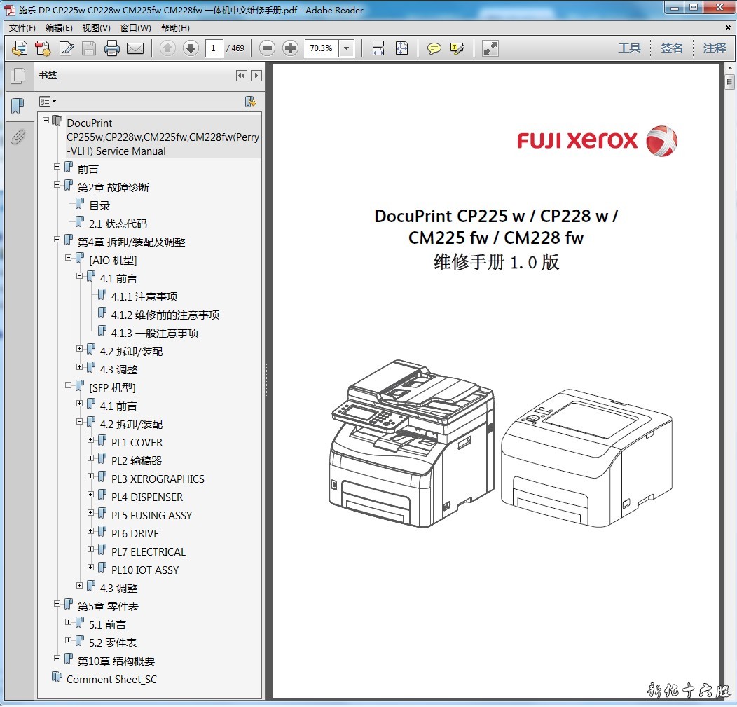Click the Print icon in toolbar
Viewport: 737px width, 707px height.
pyautogui.click(x=112, y=48)
